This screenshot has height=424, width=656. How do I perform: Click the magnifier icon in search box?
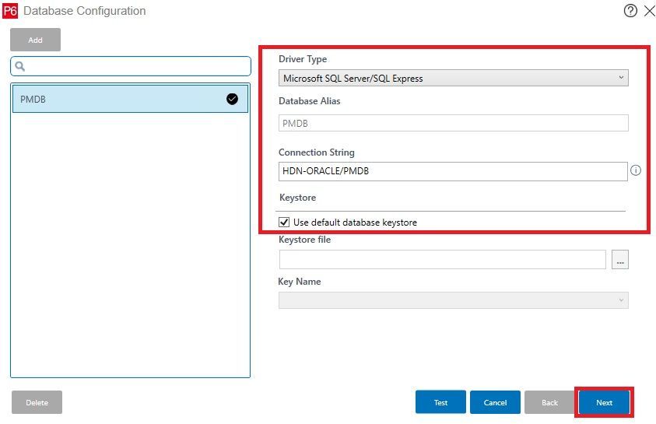pos(20,66)
